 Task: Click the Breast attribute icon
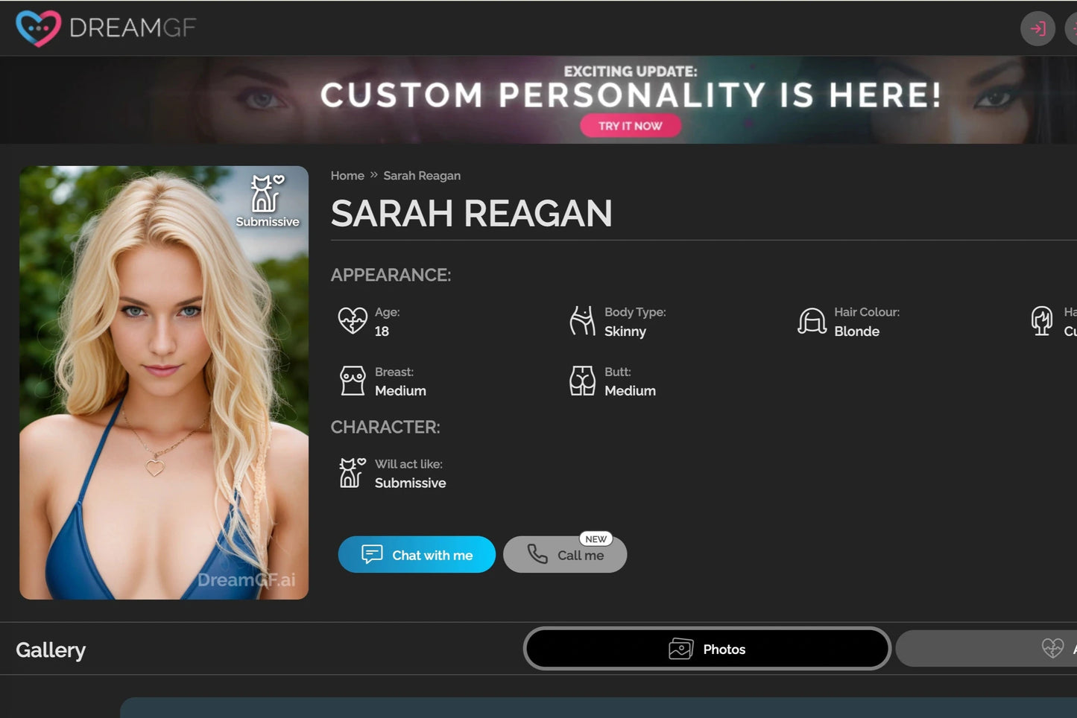pos(353,381)
